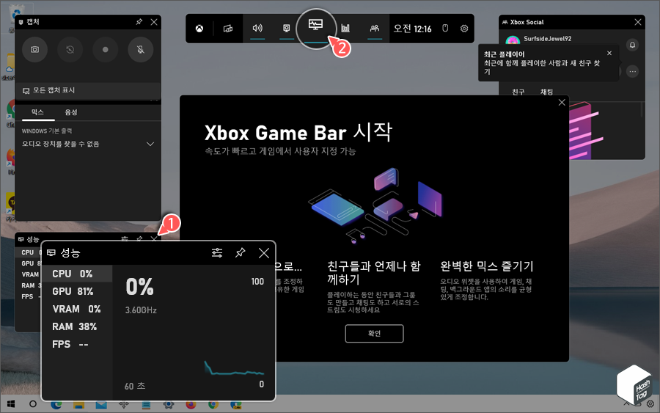Image resolution: width=660 pixels, height=413 pixels.
Task: Open Game Bar settings gear
Action: (464, 28)
